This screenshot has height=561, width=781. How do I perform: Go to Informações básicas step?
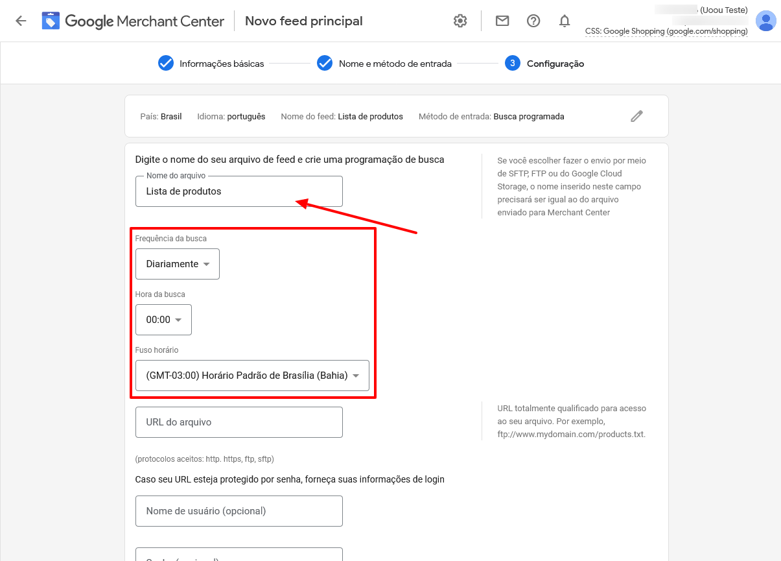point(222,64)
